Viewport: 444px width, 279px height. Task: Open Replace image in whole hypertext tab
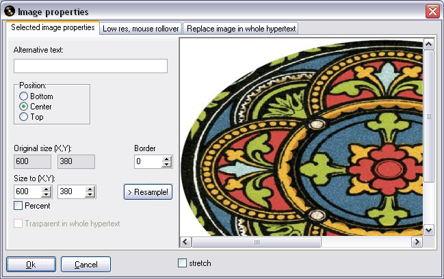tap(240, 29)
